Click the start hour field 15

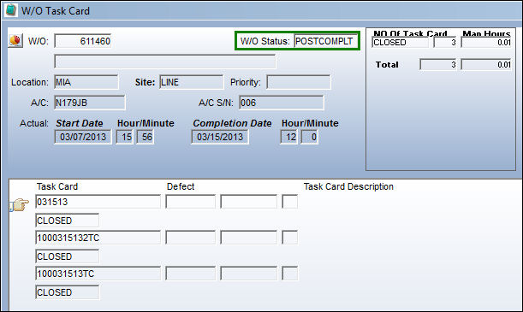(125, 137)
